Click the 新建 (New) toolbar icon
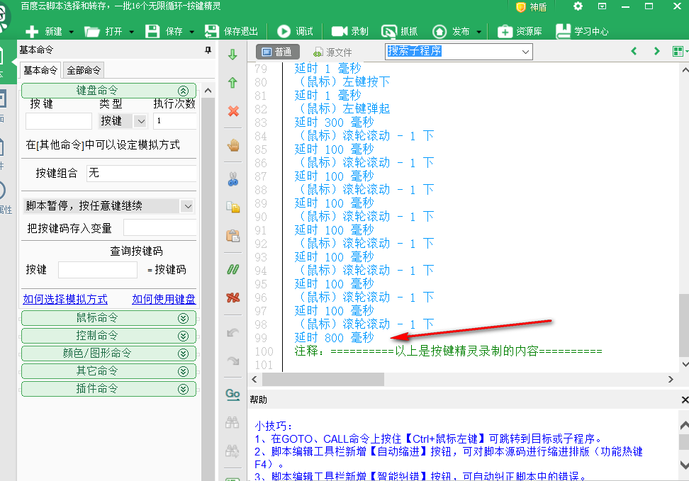 tap(32, 31)
